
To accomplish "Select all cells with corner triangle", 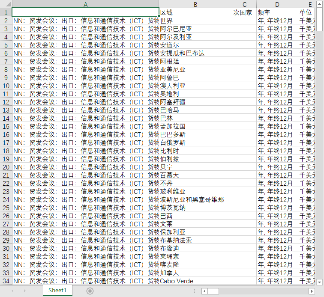I will [x=6, y=4].
